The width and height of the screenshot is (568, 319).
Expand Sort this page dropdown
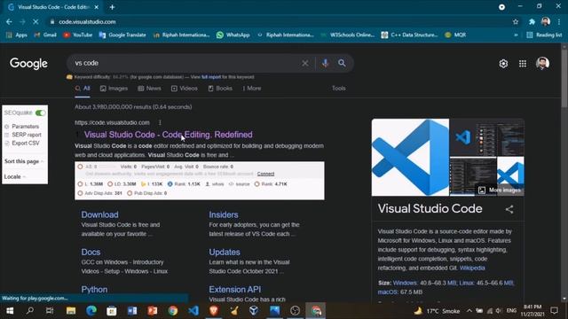(24, 161)
